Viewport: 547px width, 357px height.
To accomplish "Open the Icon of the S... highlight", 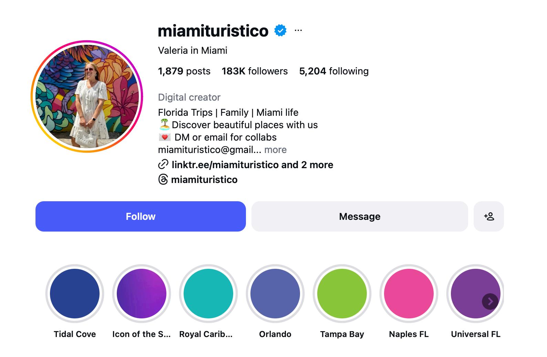I will click(142, 294).
